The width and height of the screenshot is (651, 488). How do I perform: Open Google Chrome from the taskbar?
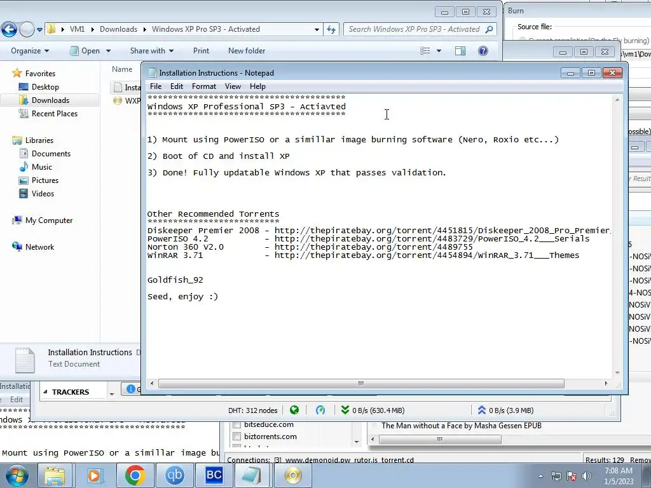135,475
